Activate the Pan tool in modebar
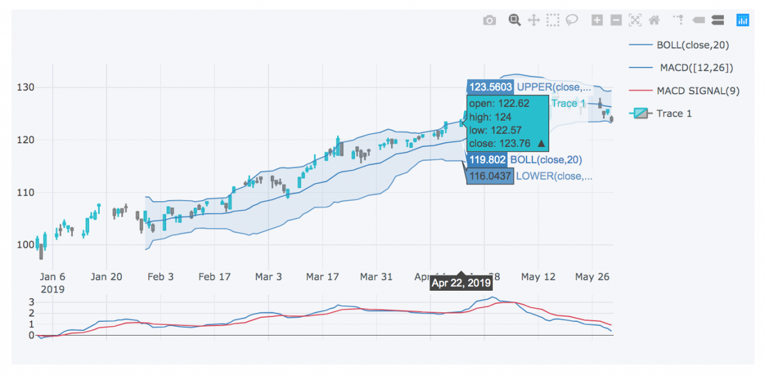This screenshot has height=375, width=765. point(533,20)
